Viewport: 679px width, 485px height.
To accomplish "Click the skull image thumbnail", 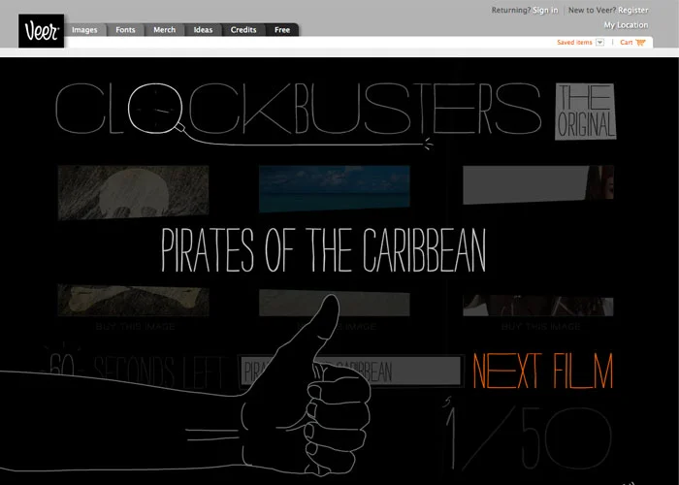I will 134,192.
